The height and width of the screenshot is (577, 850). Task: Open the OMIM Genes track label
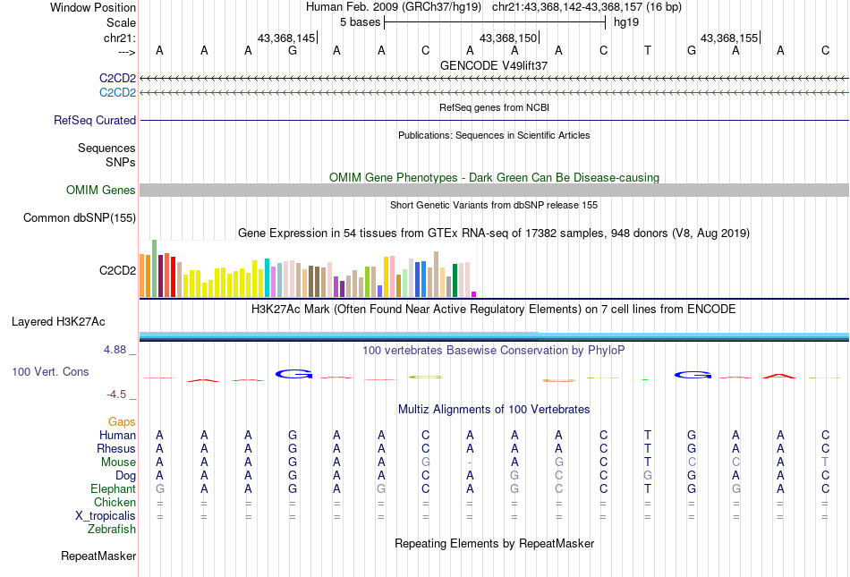(101, 191)
